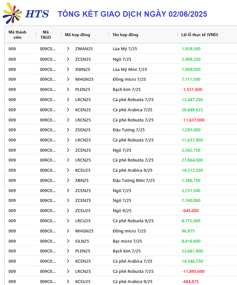Select the loss value -1,551,600 cell
This screenshot has height=285, width=237.
192,89
